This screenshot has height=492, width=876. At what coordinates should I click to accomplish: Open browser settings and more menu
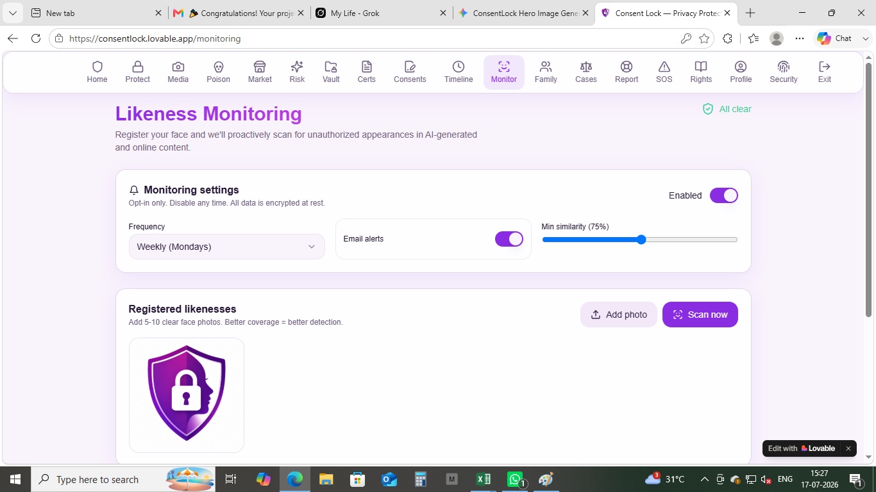point(800,38)
